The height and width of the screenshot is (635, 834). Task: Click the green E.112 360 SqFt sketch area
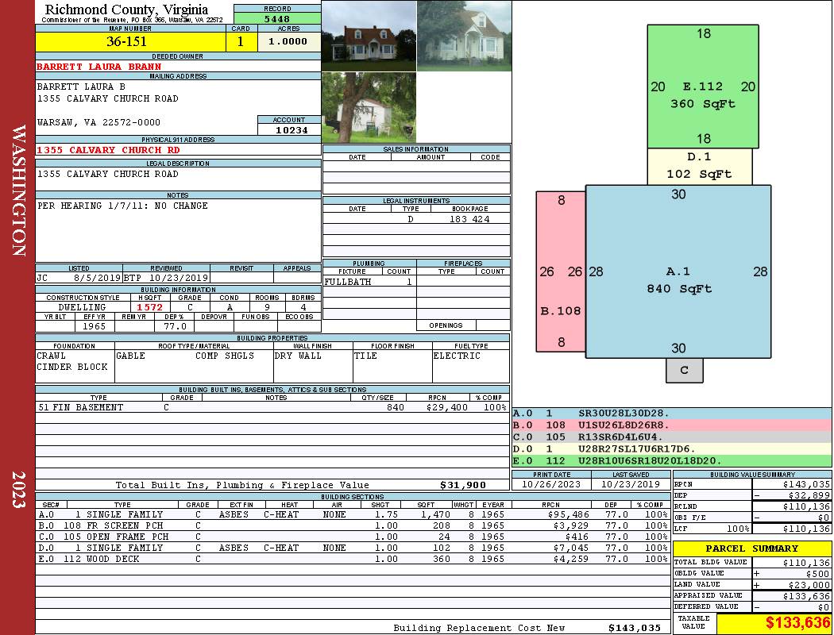pos(703,86)
